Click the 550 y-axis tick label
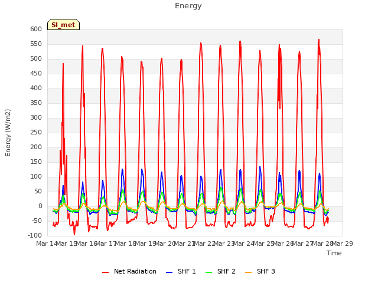This screenshot has height=283, width=378. click(x=36, y=44)
